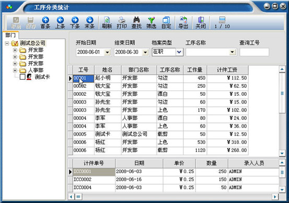Select the ICC0004 detail row

point(174,188)
